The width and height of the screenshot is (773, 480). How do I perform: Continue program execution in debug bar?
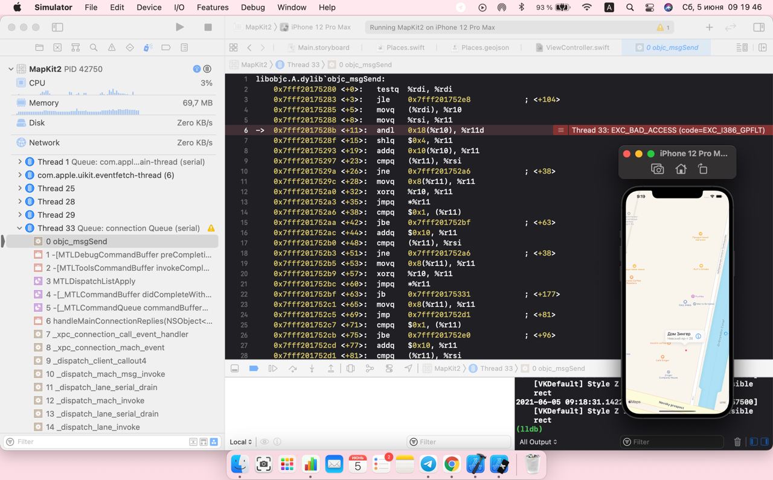[x=273, y=368]
